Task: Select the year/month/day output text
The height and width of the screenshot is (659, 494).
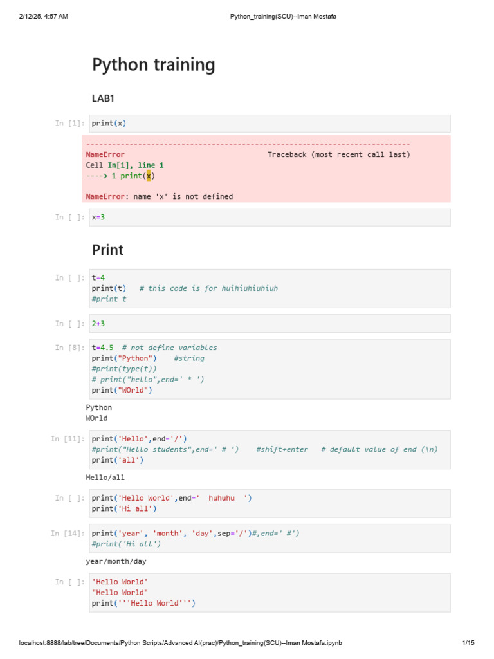Action: (x=116, y=561)
